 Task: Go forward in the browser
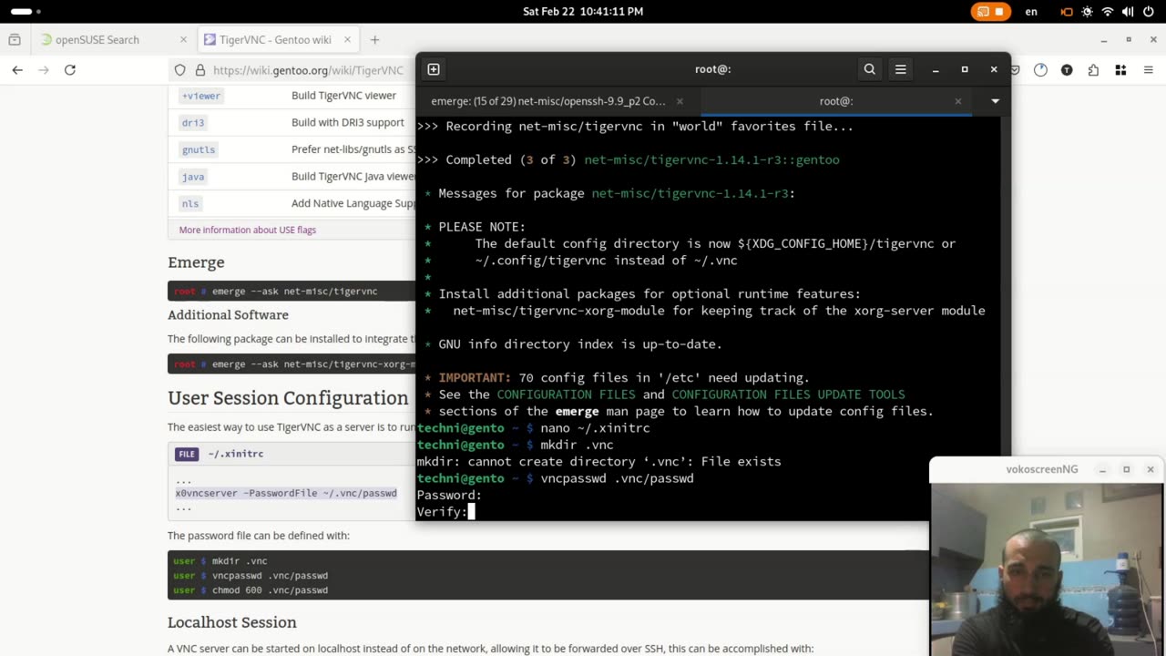click(x=43, y=70)
